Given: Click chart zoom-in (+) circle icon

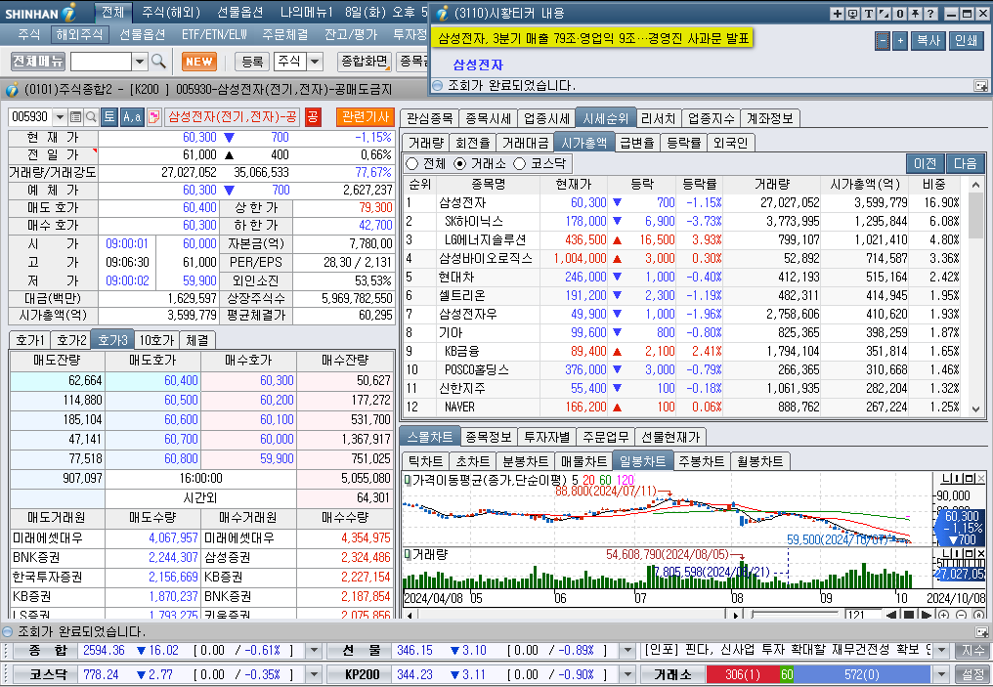Looking at the screenshot, I should [943, 615].
